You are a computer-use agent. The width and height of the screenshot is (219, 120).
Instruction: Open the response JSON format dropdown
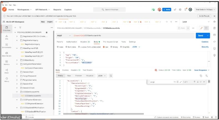(102, 76)
